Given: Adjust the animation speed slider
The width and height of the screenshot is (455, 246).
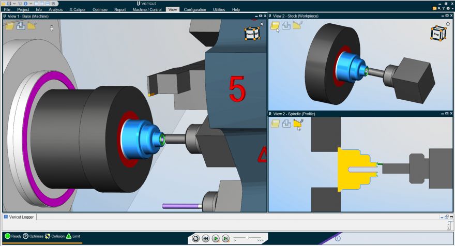Looking at the screenshot, I should [247, 238].
